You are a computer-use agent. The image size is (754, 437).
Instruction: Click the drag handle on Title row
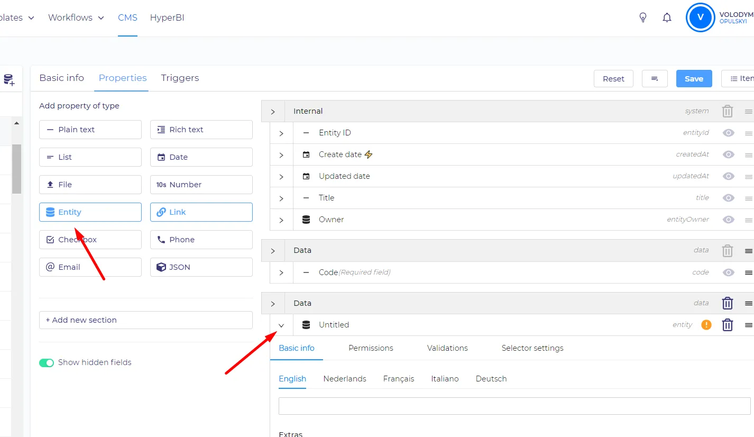(749, 198)
